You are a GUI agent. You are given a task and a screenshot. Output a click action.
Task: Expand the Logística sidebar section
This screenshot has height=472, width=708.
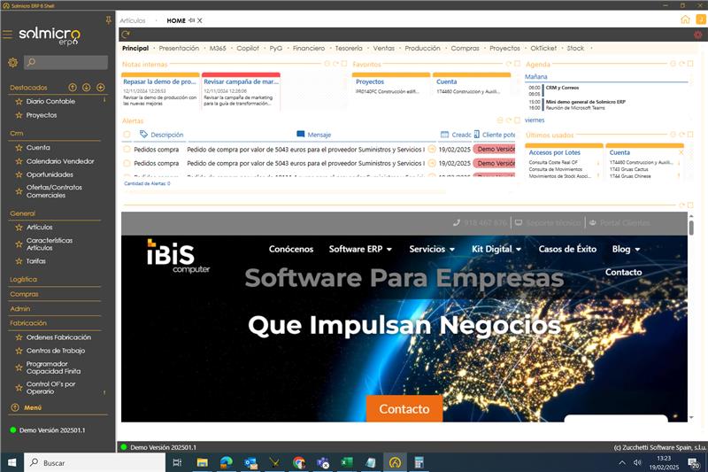pos(24,279)
